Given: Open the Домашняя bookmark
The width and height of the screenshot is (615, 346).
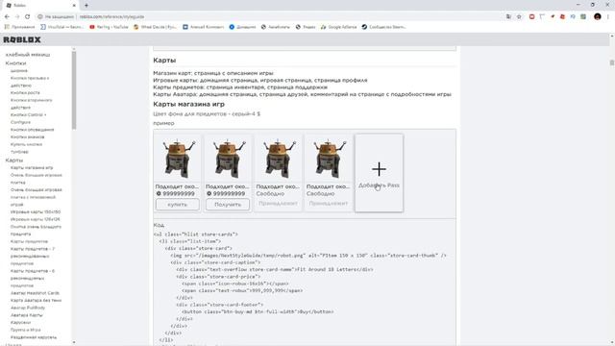Looking at the screenshot, I should 242,27.
